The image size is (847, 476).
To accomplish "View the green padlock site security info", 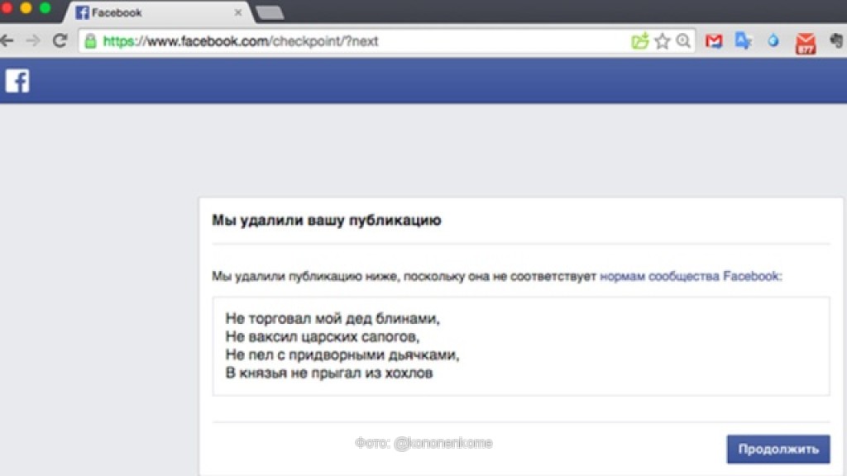I will 89,40.
